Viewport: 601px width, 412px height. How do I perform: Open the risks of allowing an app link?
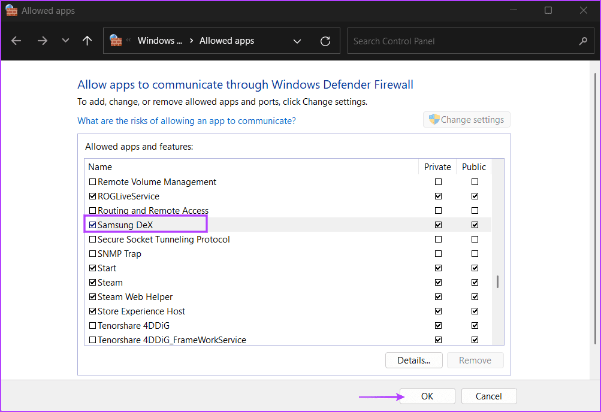click(x=187, y=120)
